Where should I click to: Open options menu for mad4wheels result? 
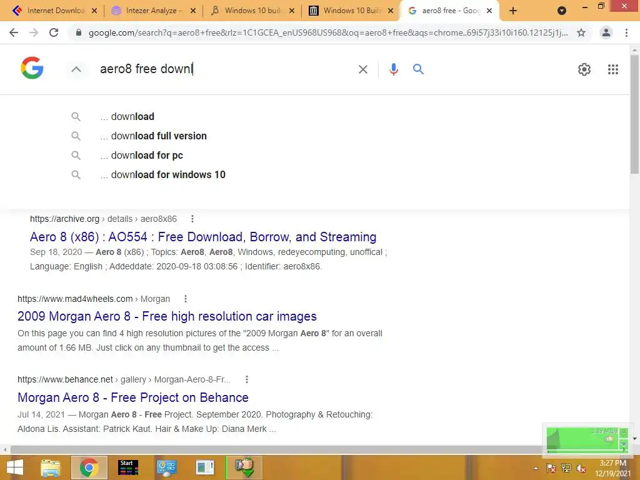coord(185,299)
